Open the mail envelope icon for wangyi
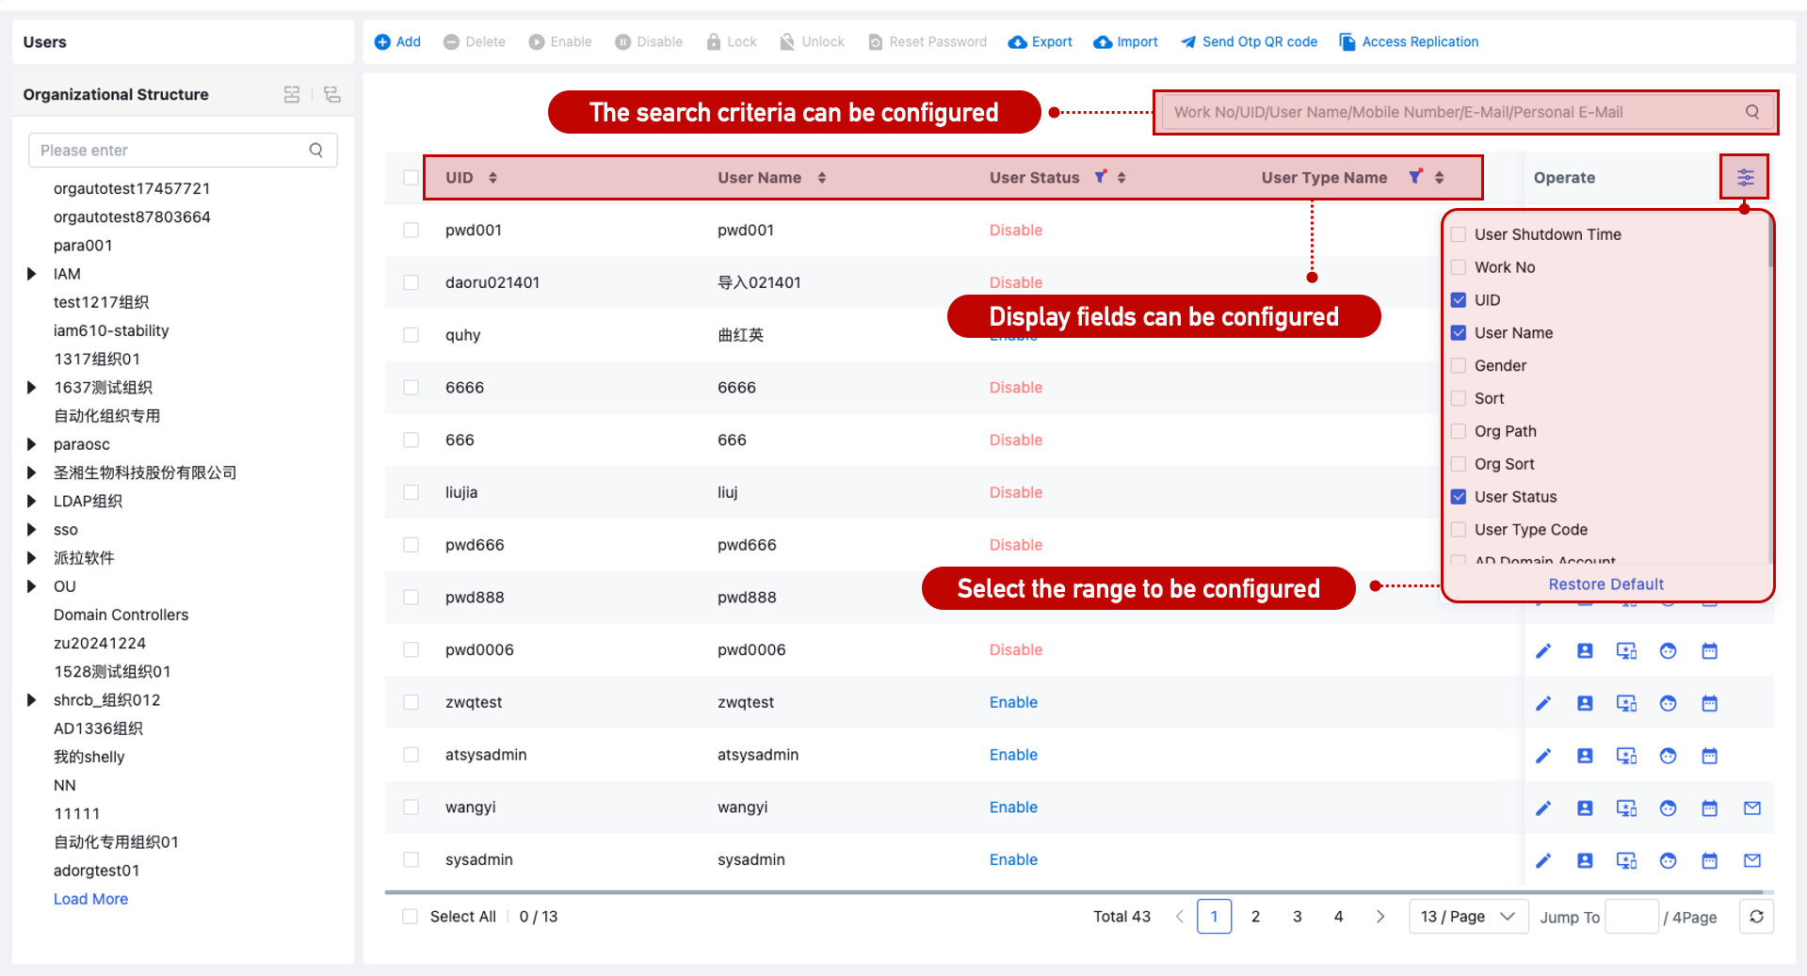 click(1751, 808)
